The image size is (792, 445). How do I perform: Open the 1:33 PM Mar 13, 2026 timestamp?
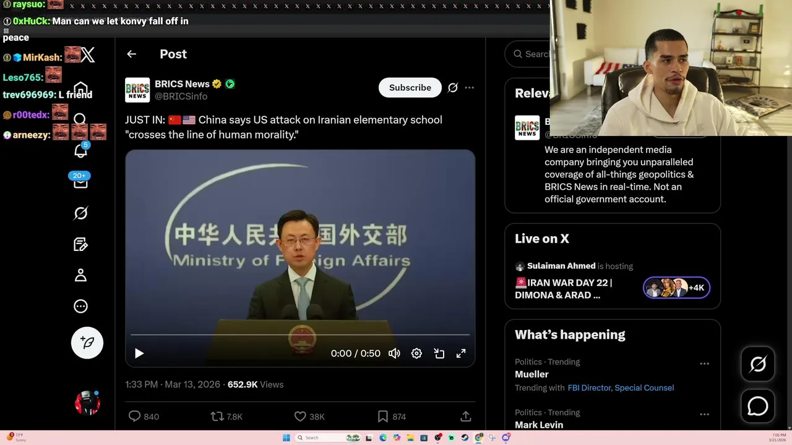click(173, 384)
